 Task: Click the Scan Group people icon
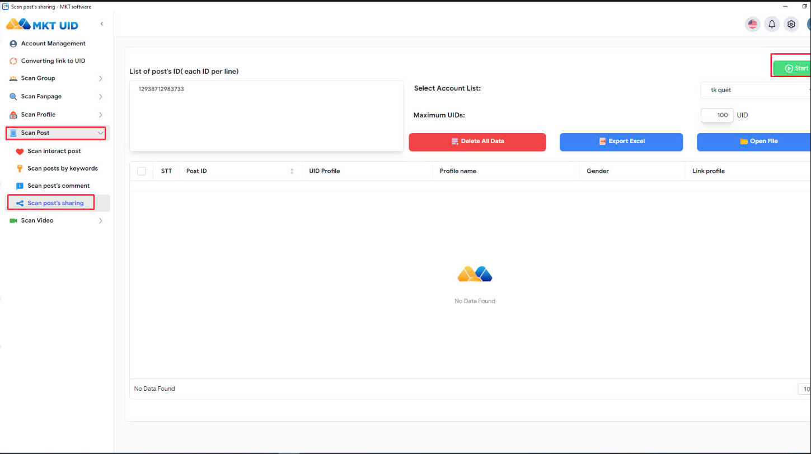pos(13,79)
